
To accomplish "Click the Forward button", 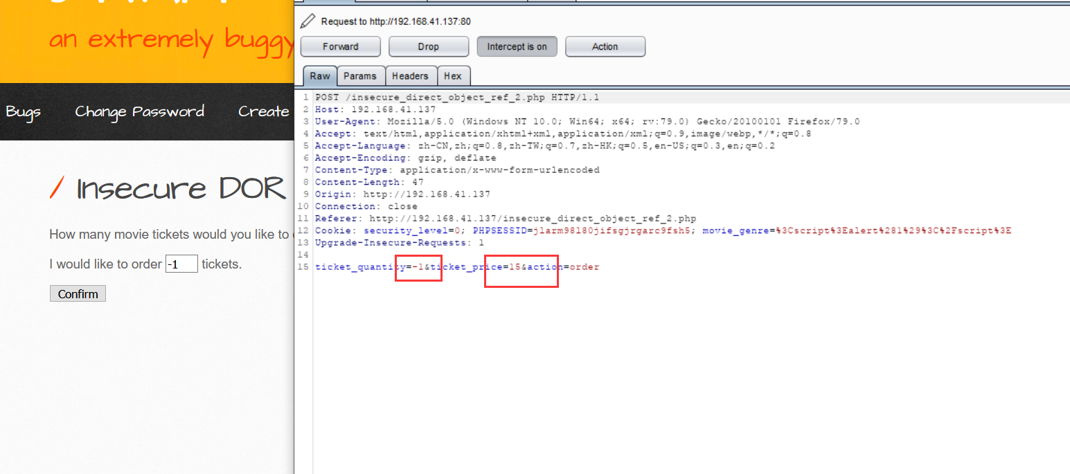I will pos(340,46).
